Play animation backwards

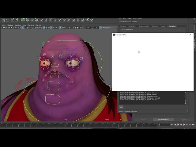coord(181,125)
